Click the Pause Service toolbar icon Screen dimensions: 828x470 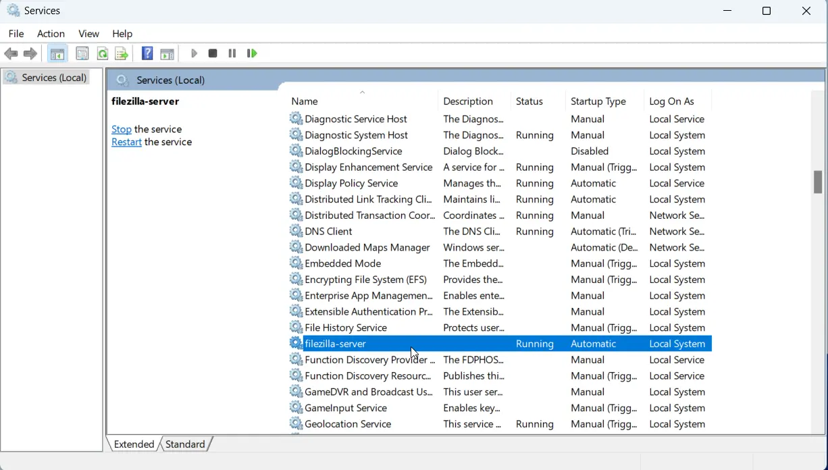232,53
